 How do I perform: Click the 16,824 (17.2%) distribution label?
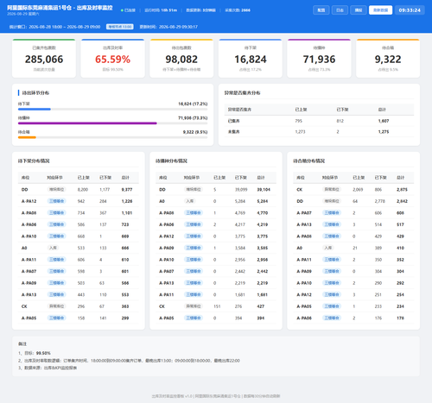click(x=193, y=104)
